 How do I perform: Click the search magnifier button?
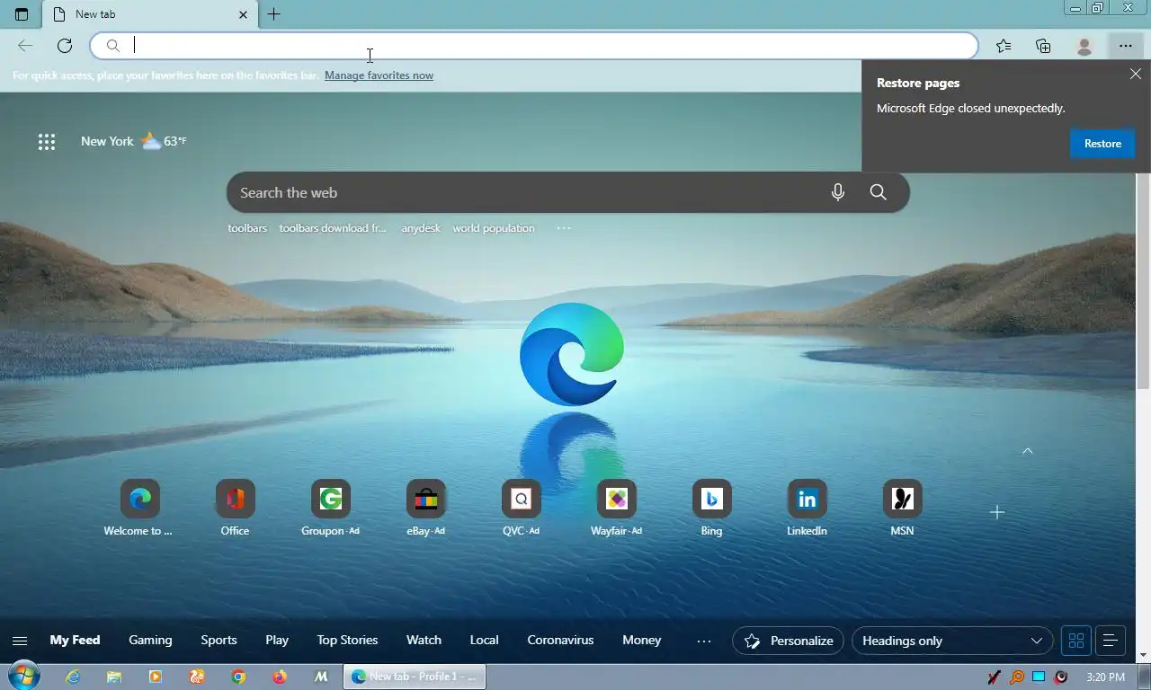point(879,192)
